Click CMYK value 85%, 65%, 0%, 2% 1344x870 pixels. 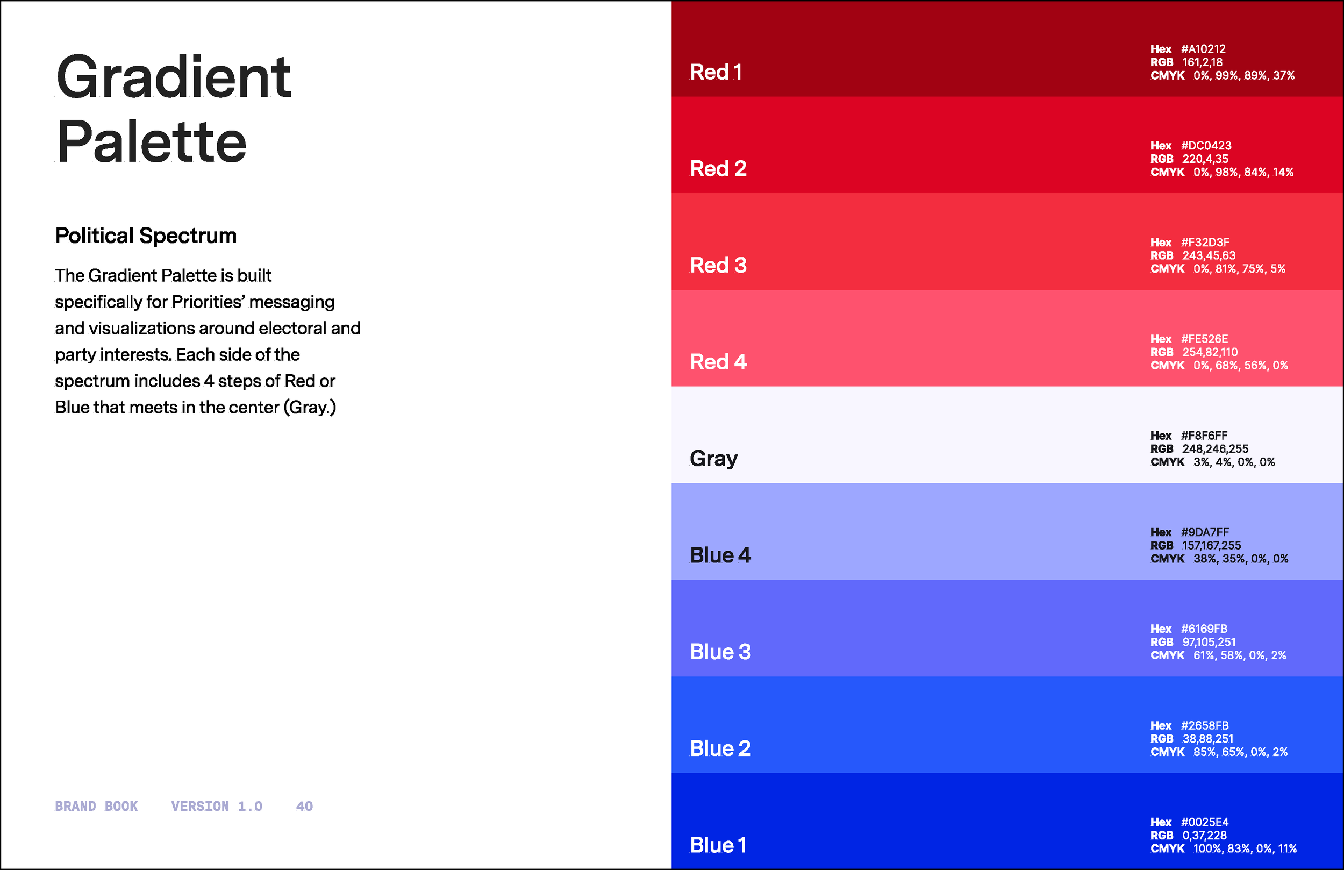[x=1241, y=752]
